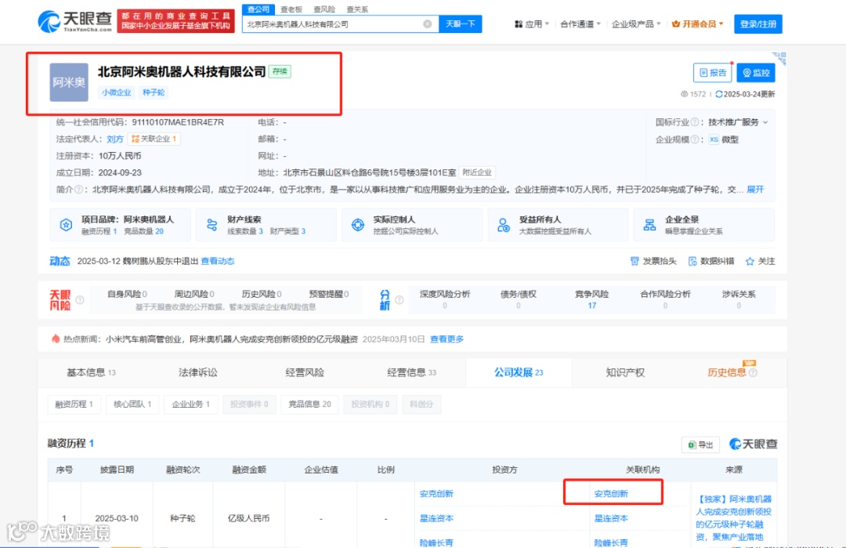Image resolution: width=846 pixels, height=548 pixels.
Task: Switch to the 知识产权 tab
Action: pos(625,372)
